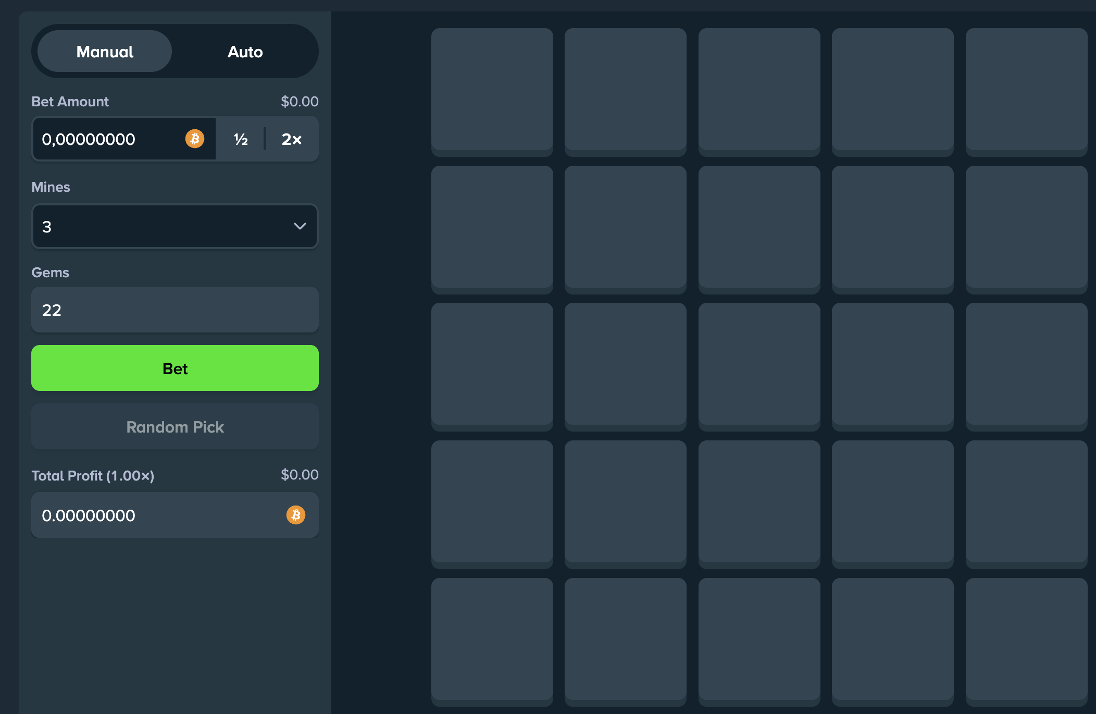Click the green Bet button
Image resolution: width=1096 pixels, height=714 pixels.
175,368
